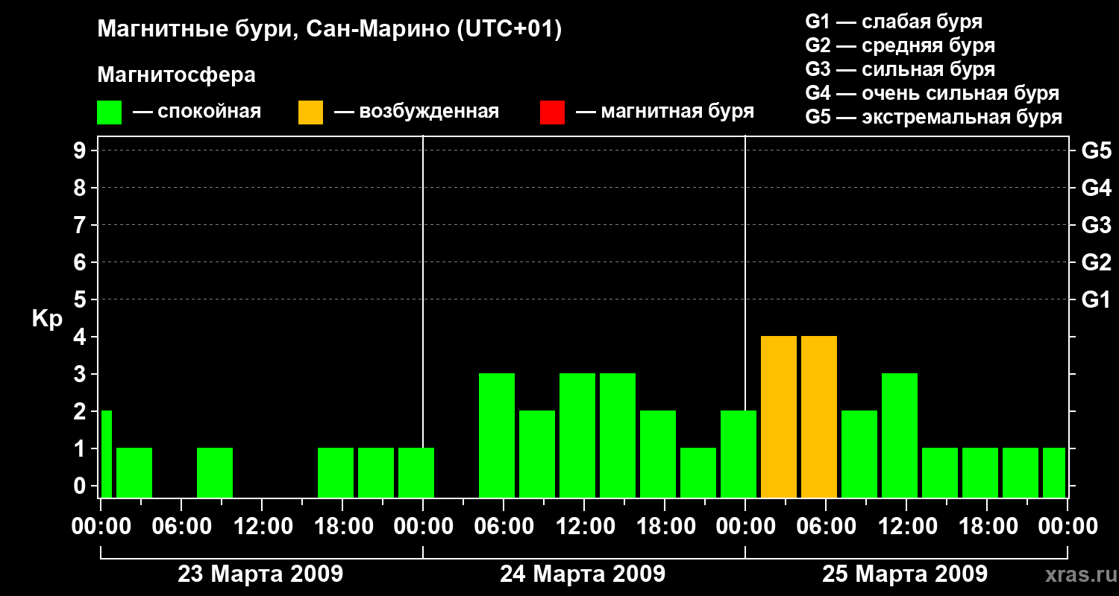Click the '06:00' time label under 25 March
Screen dimensions: 1119x596
[x=826, y=527]
